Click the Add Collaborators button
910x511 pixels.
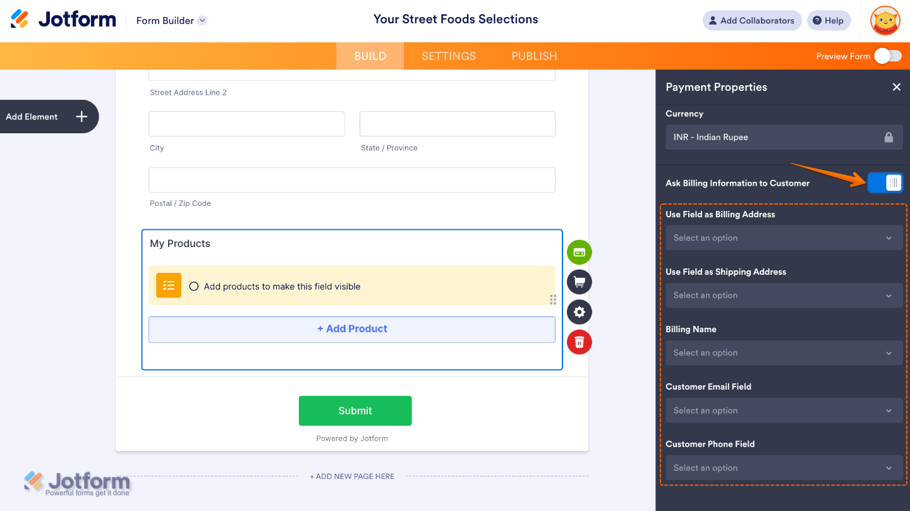(752, 20)
